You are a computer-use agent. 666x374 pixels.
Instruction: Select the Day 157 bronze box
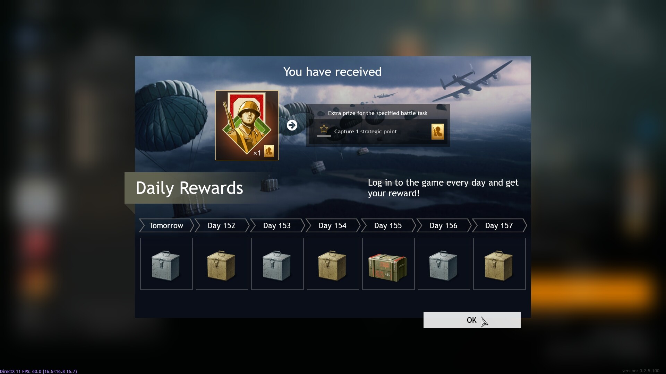tap(499, 264)
